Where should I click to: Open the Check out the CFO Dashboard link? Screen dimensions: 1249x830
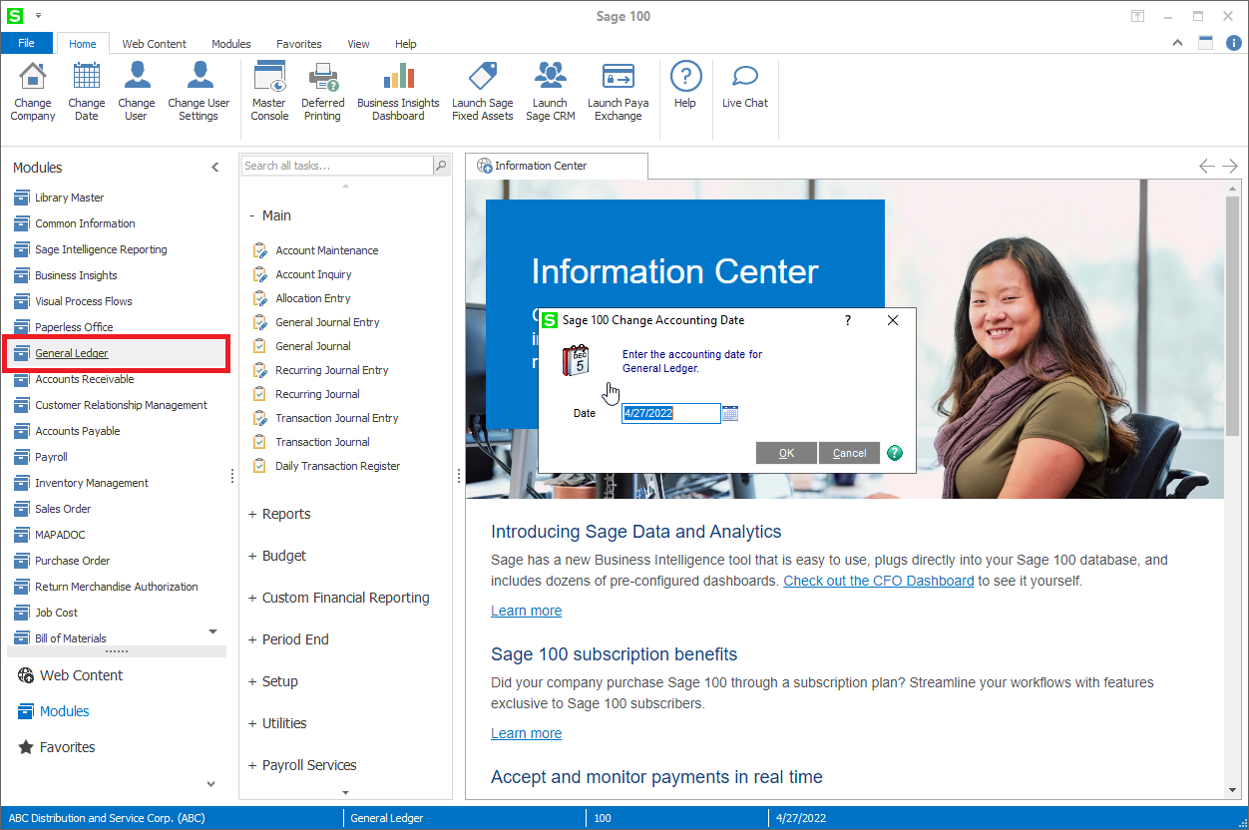click(x=879, y=581)
